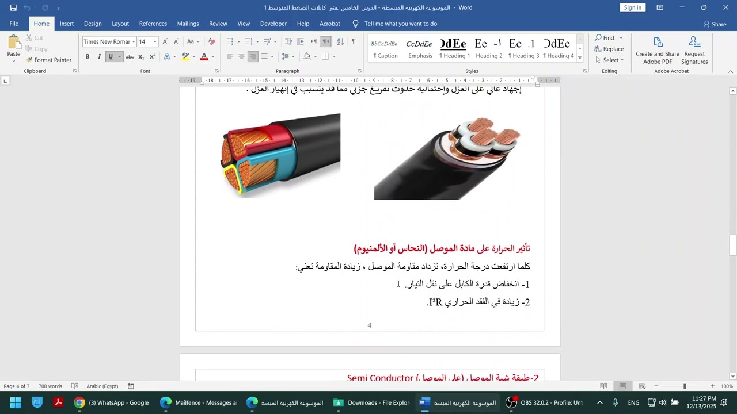Open Find in the Editing group
Image resolution: width=737 pixels, height=414 pixels.
[x=605, y=38]
